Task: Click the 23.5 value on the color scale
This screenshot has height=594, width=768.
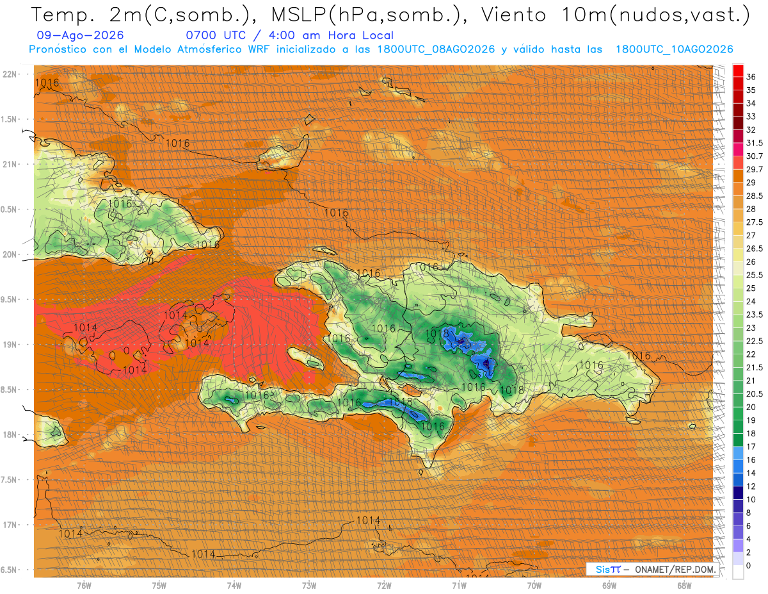Action: click(x=755, y=315)
